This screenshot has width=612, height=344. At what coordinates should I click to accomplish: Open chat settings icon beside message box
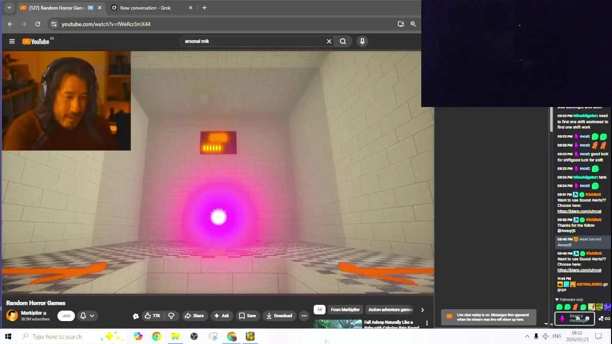click(x=601, y=319)
